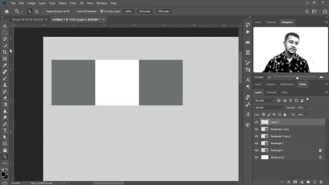Select the Rectangle 2 copy layer
The image size is (329, 185).
[x=289, y=129]
